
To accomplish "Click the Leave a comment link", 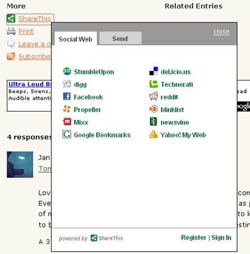I will tap(34, 44).
